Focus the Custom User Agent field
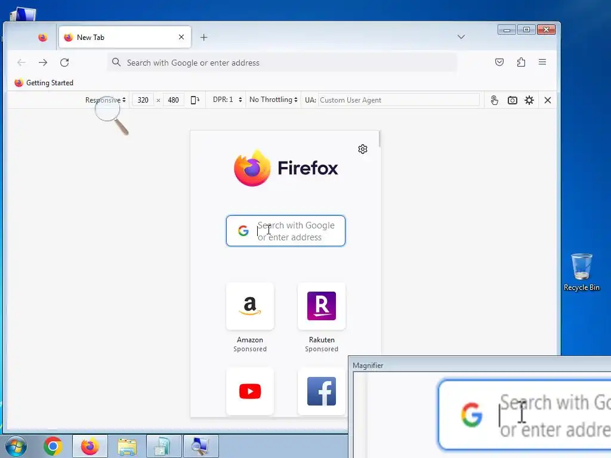 coord(399,100)
